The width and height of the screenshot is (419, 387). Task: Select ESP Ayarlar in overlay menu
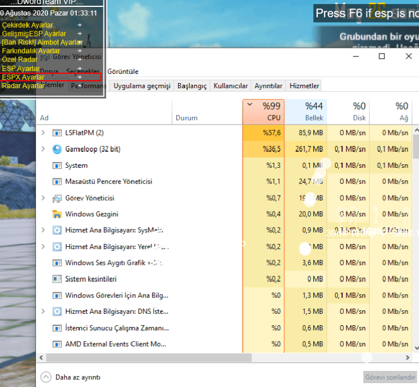[x=21, y=69]
